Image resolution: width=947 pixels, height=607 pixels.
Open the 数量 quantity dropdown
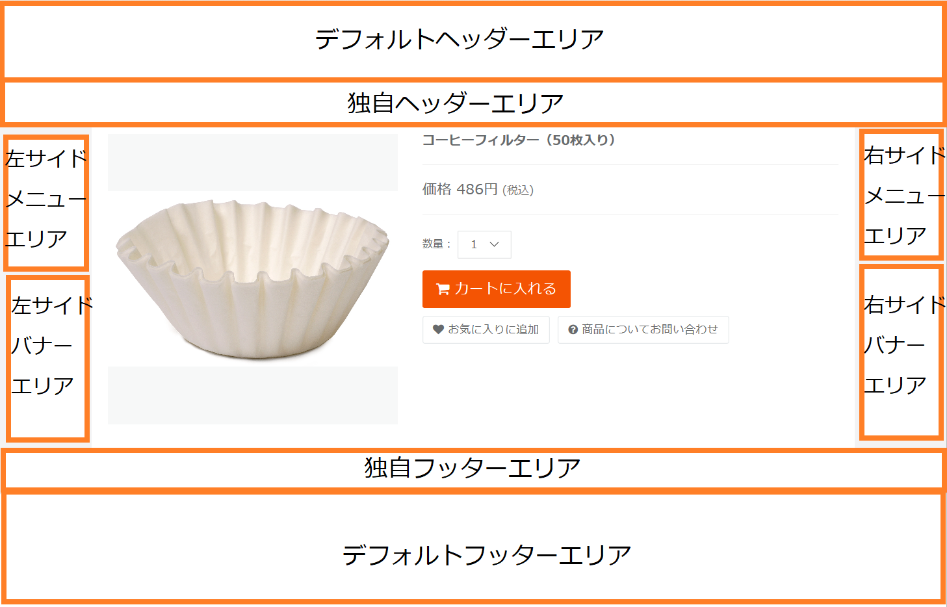[x=484, y=244]
